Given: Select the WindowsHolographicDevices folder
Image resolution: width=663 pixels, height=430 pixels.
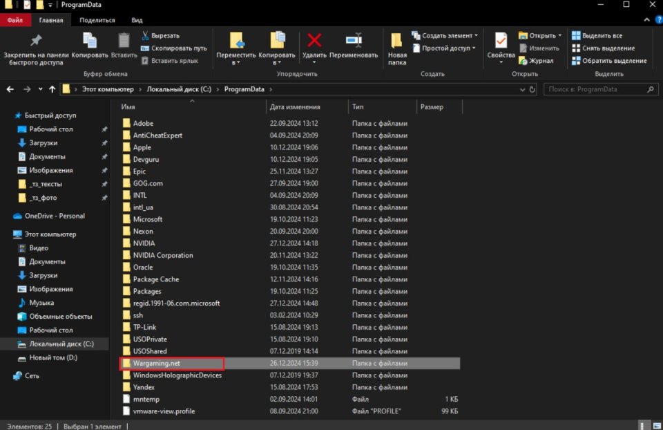Looking at the screenshot, I should point(177,375).
